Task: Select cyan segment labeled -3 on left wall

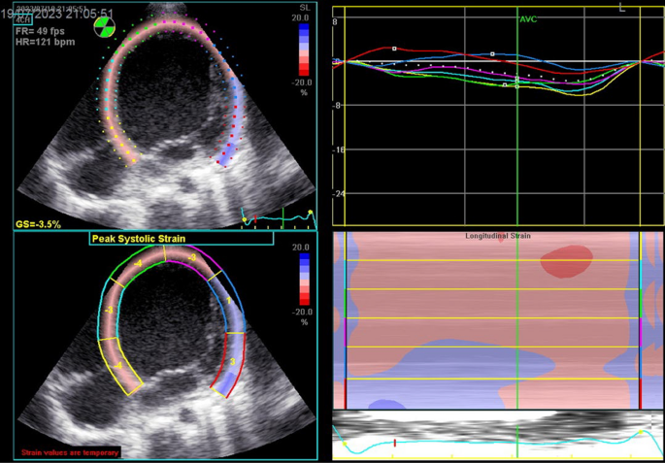Action: 109,311
